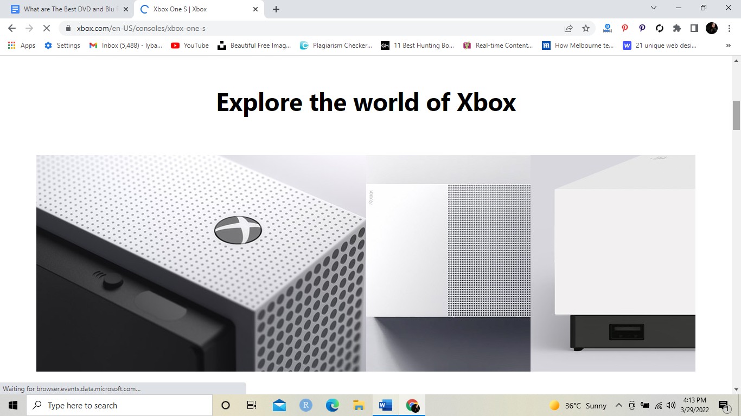Stop loading the Xbox page
The height and width of the screenshot is (416, 741).
47,28
